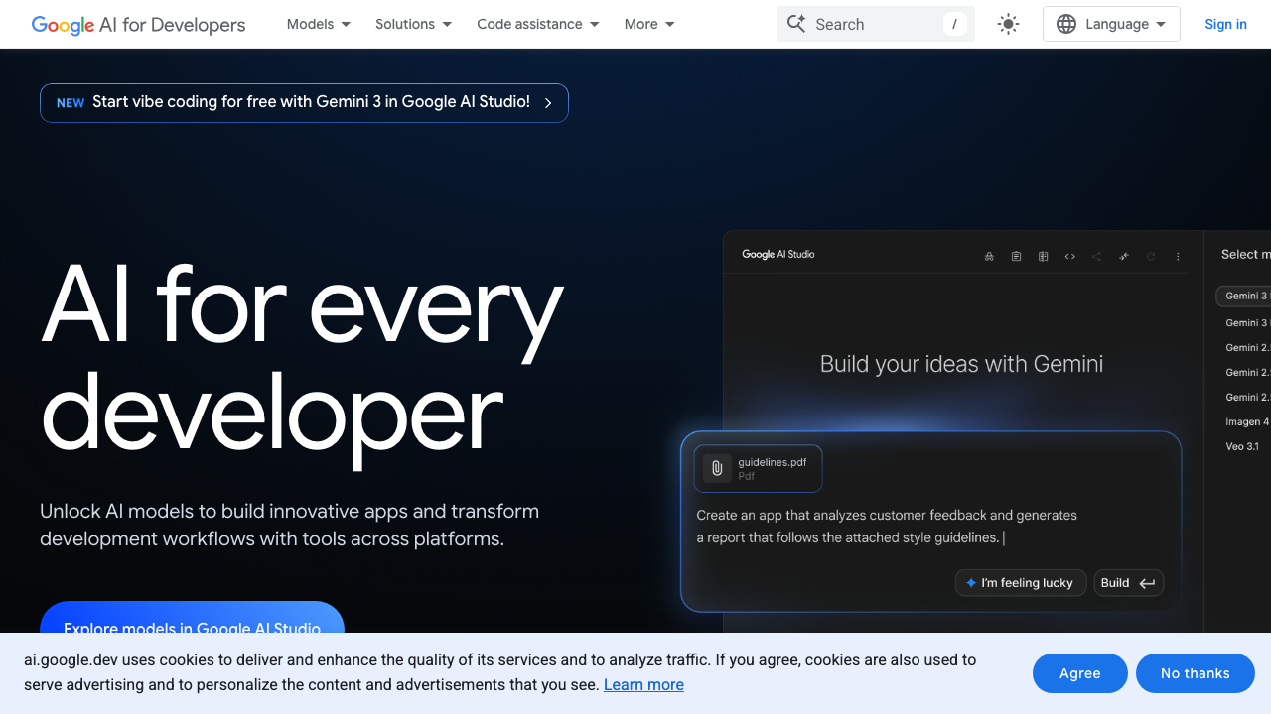Image resolution: width=1271 pixels, height=714 pixels.
Task: Click the notebook gallery icon in AI Studio toolbar
Action: pos(1044,256)
